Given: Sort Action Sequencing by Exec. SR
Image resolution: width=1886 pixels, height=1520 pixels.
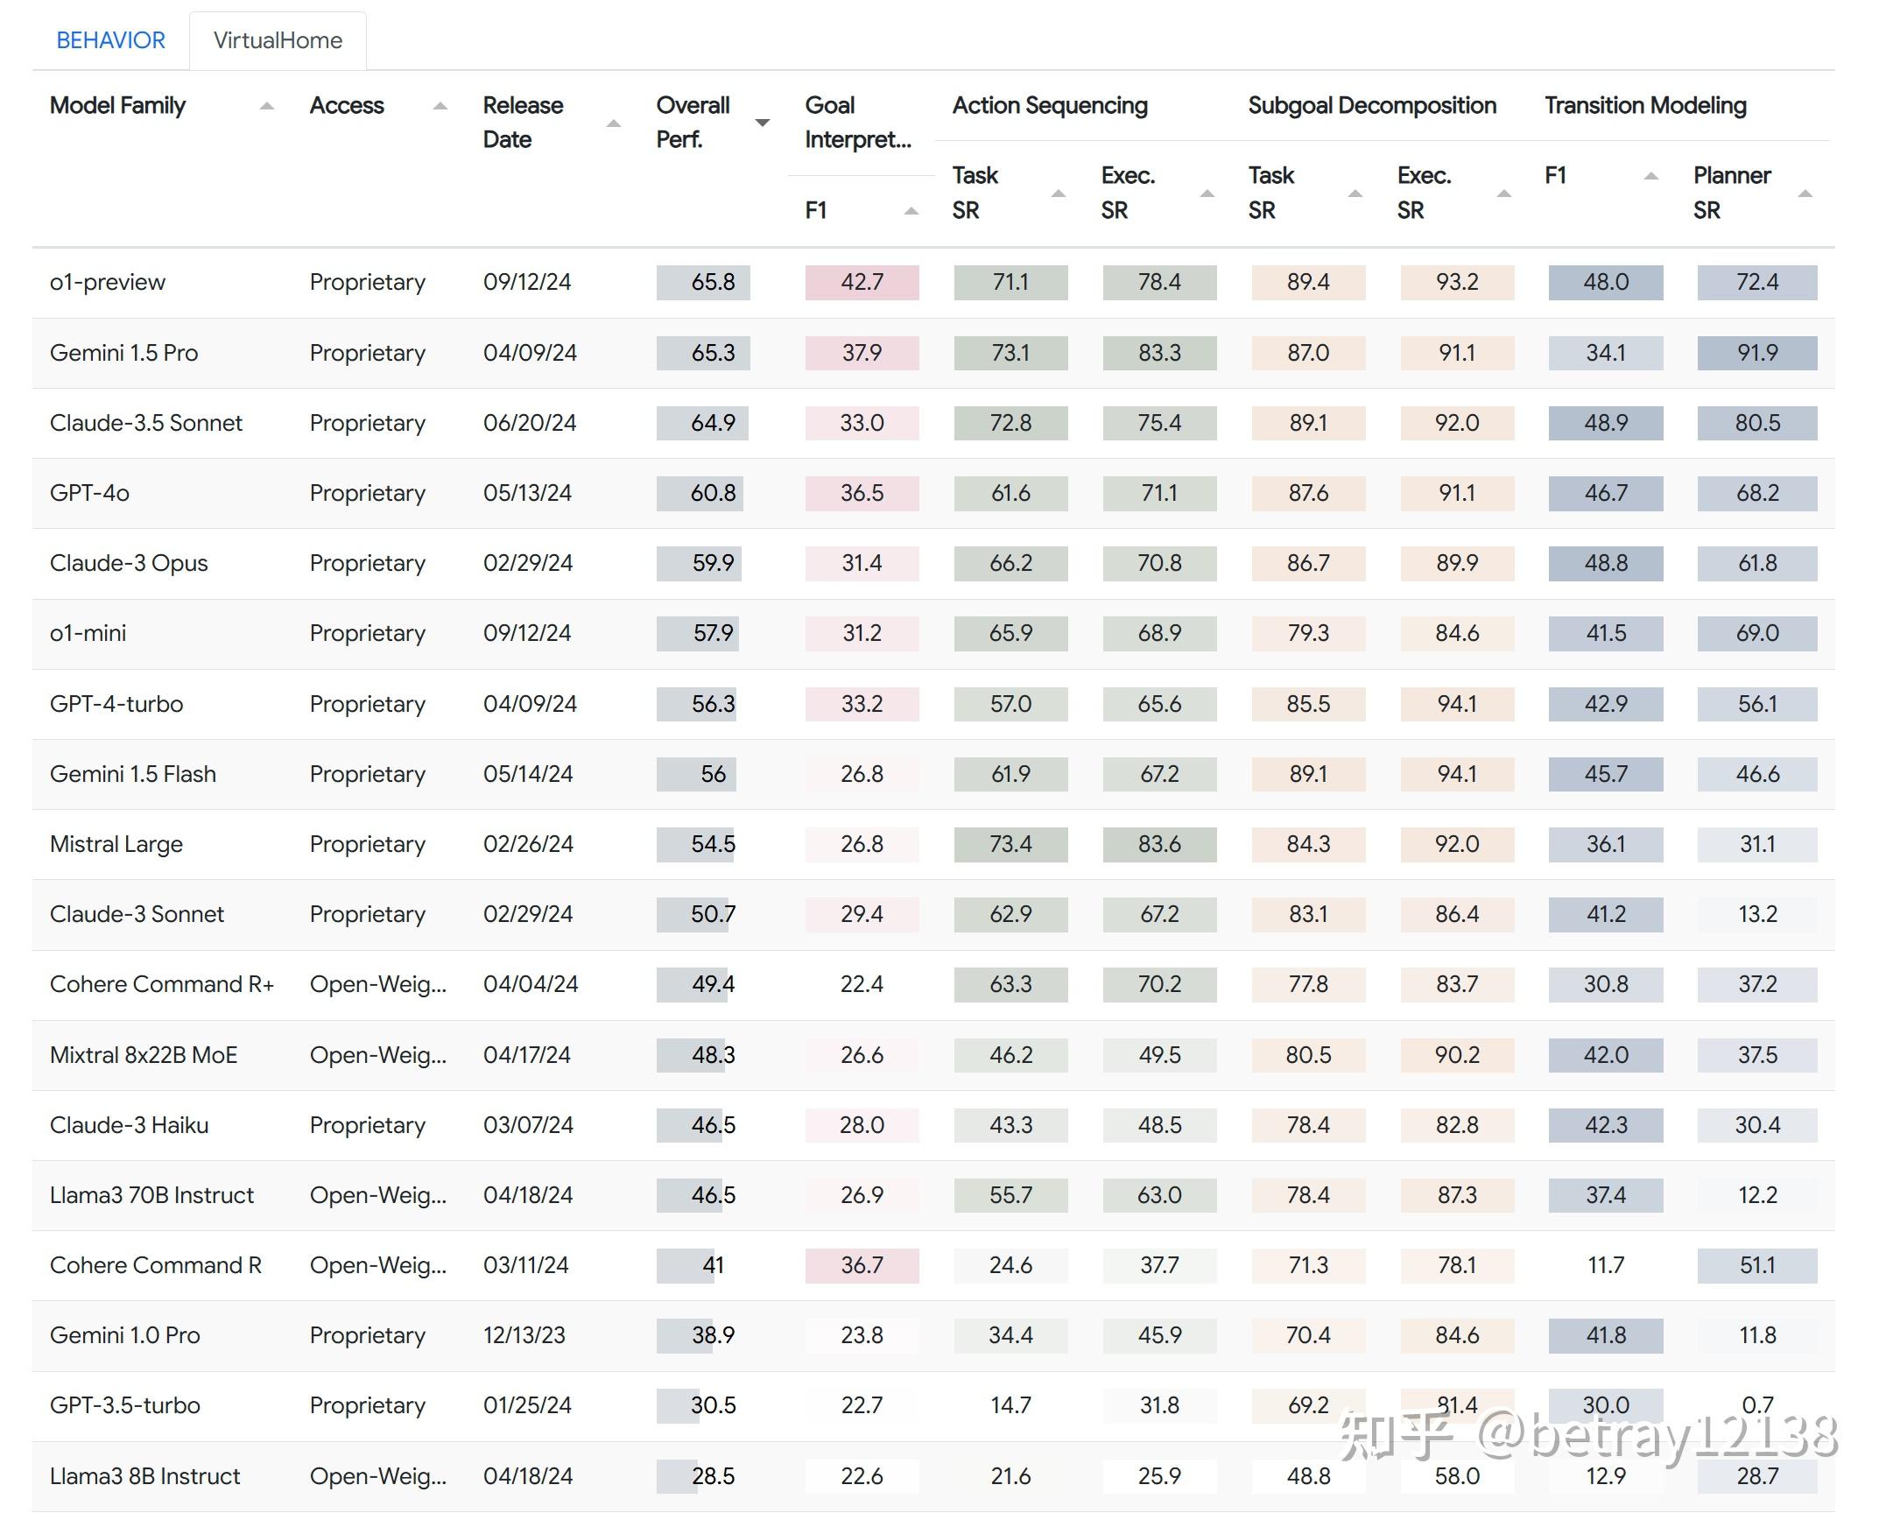Looking at the screenshot, I should point(1208,194).
